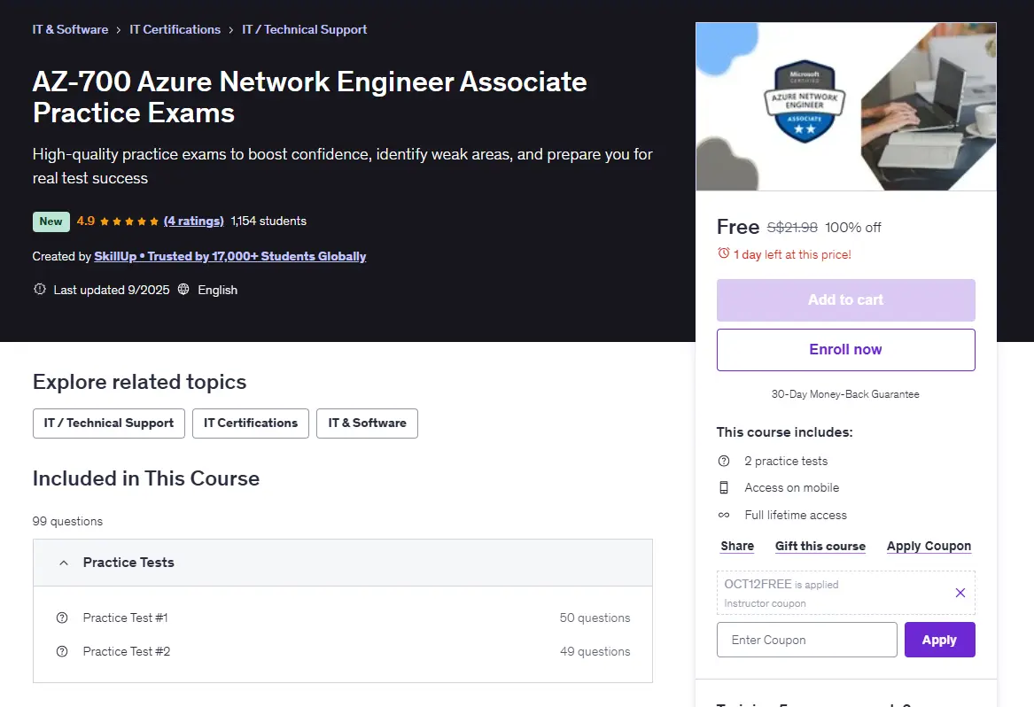Click Gift this course
Viewport: 1034px width, 707px height.
(820, 546)
